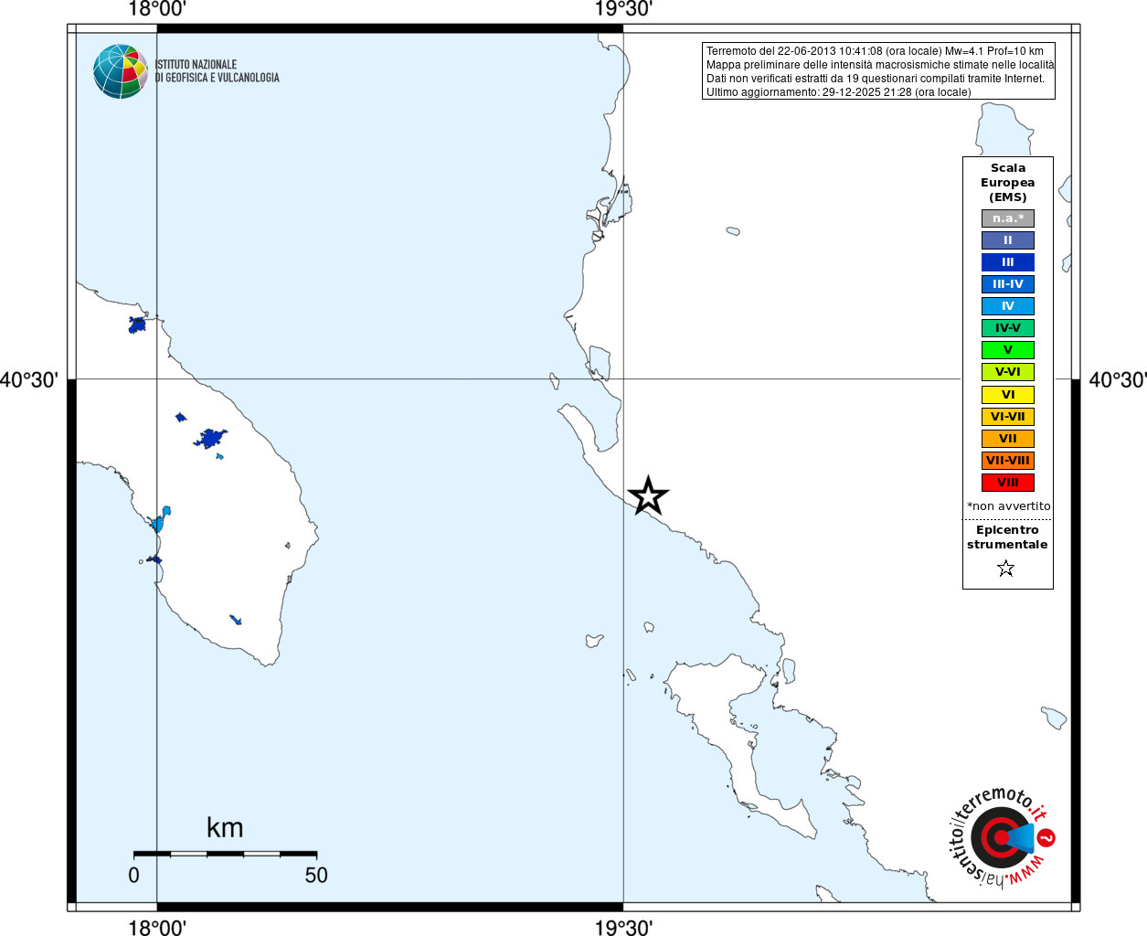Select the gray n.a.* legend swatch
The height and width of the screenshot is (936, 1147).
[1008, 218]
